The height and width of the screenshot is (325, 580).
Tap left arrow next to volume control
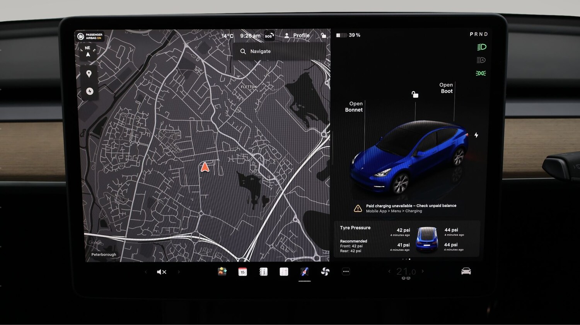(145, 272)
